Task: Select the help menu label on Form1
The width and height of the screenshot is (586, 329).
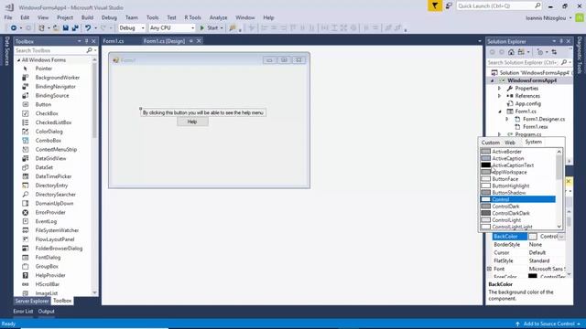Action: 203,112
